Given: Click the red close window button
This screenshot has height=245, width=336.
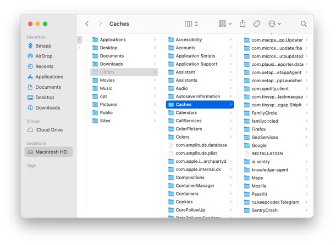Looking at the screenshot, I should pyautogui.click(x=30, y=24).
